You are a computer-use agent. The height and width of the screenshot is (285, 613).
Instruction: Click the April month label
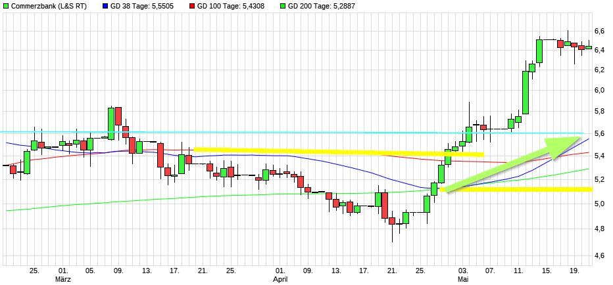[280, 279]
